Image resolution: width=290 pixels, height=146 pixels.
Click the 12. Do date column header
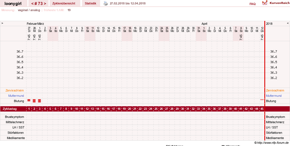coord(262,29)
